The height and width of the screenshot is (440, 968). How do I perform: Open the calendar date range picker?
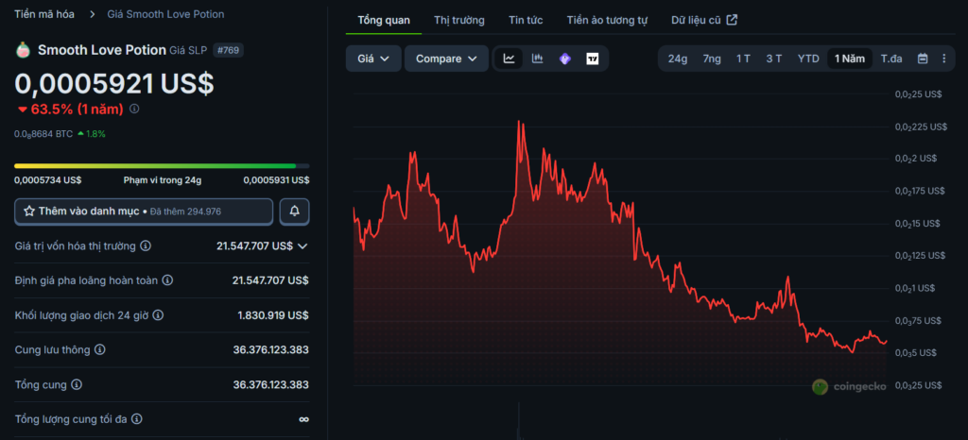click(x=923, y=59)
